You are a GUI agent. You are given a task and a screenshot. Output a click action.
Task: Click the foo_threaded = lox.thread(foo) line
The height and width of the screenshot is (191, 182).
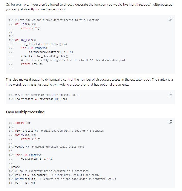pos(44,44)
